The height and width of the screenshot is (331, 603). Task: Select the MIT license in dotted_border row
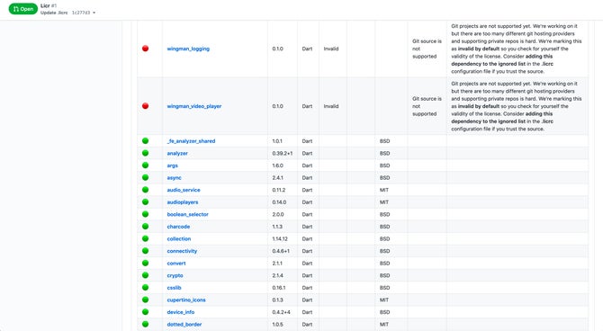pyautogui.click(x=384, y=325)
